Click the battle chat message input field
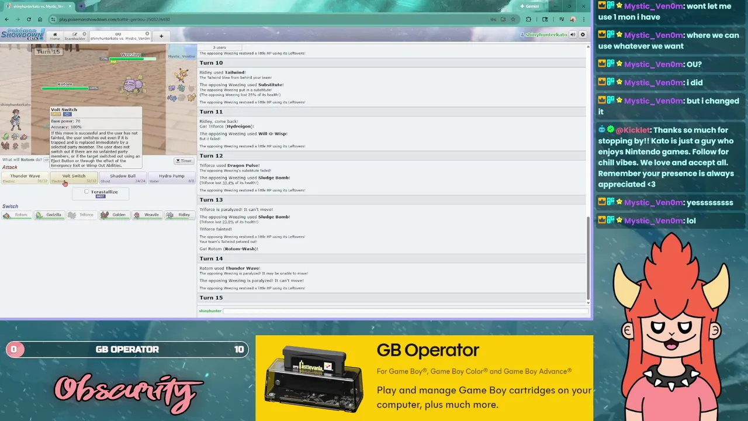748x421 pixels. point(406,310)
